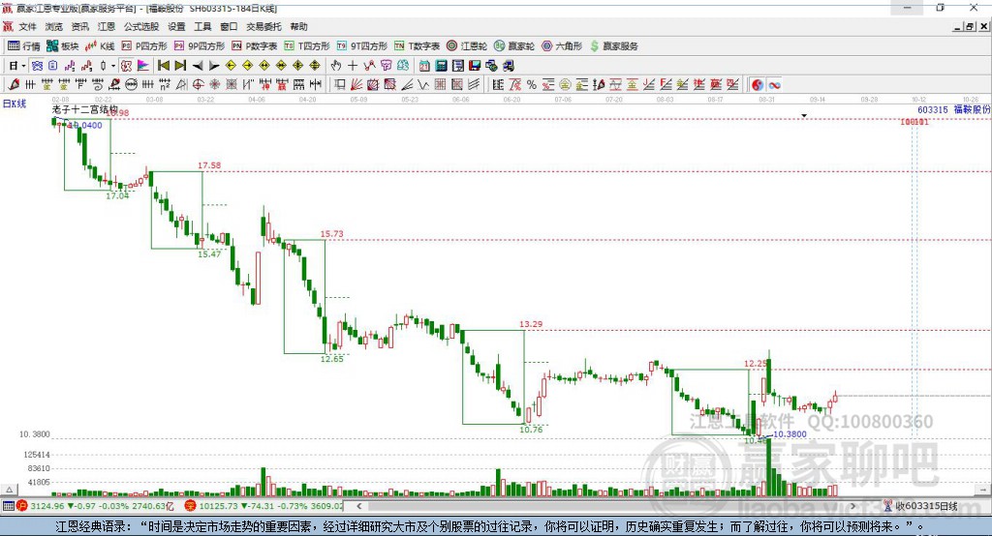The height and width of the screenshot is (536, 992).
Task: Click the 行情 toolbar button
Action: click(24, 46)
